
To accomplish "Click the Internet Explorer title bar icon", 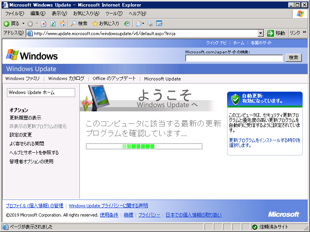I will tap(5, 5).
